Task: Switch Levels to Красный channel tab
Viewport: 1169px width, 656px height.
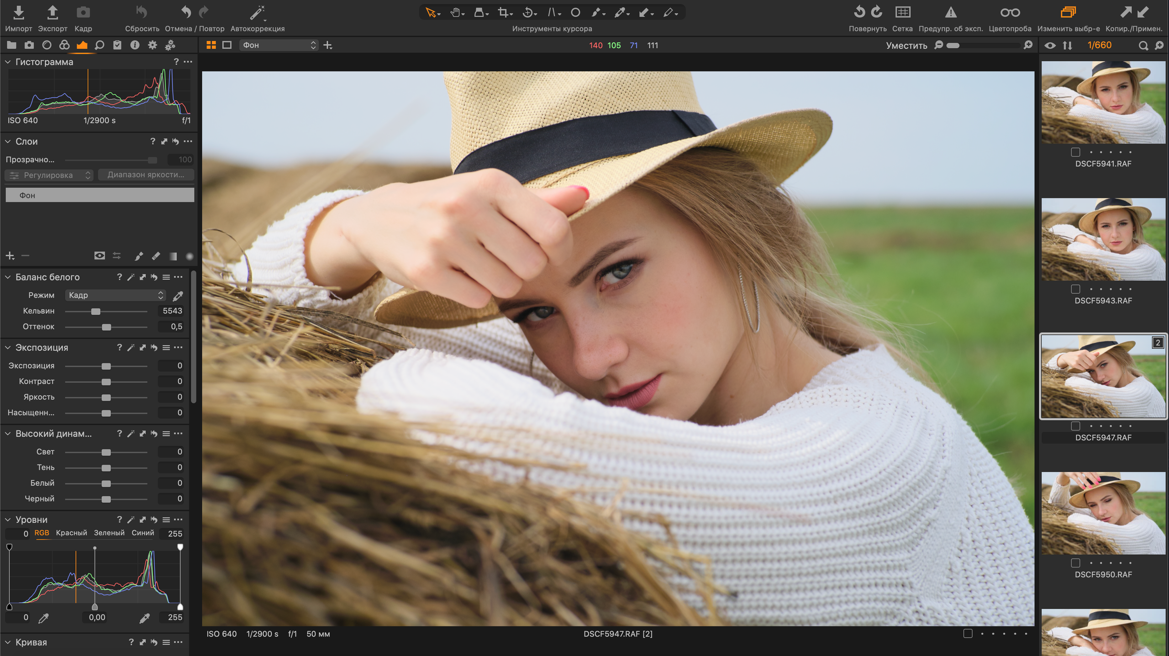Action: point(71,533)
